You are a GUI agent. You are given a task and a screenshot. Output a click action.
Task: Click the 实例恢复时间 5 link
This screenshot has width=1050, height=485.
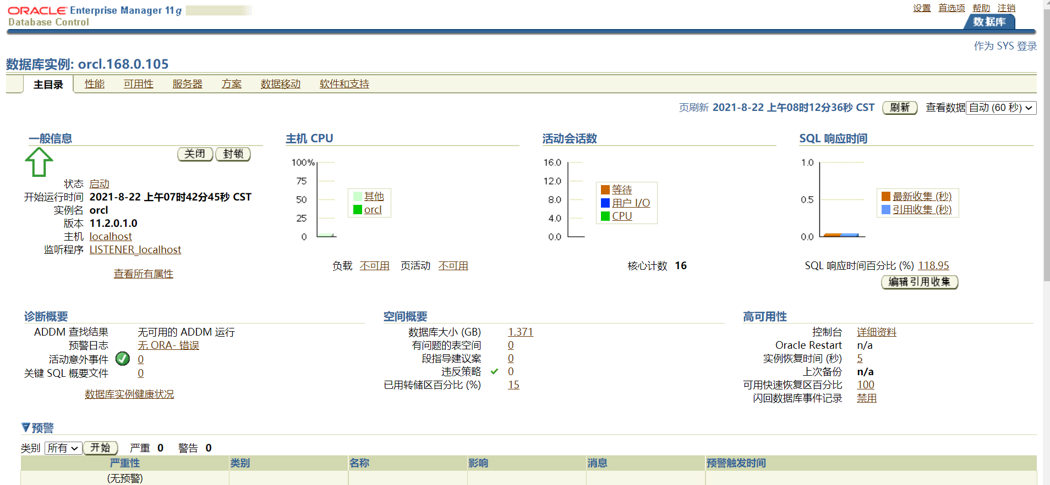(860, 359)
